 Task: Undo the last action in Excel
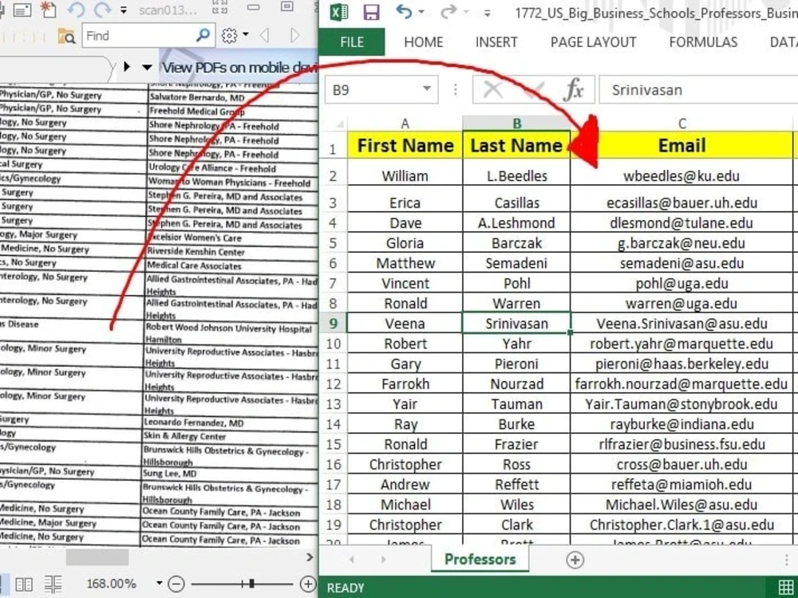[x=404, y=11]
